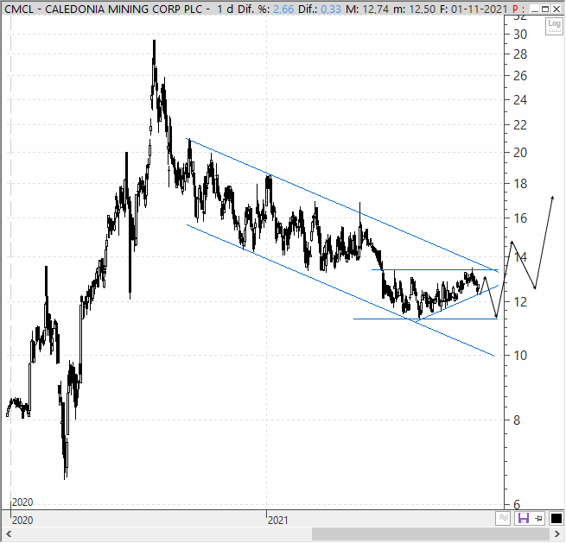Click the 2,66 percent difference value
This screenshot has width=566, height=543.
point(283,9)
